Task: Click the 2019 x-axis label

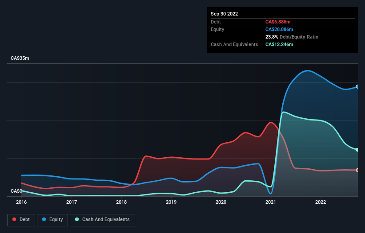Action: pyautogui.click(x=171, y=202)
